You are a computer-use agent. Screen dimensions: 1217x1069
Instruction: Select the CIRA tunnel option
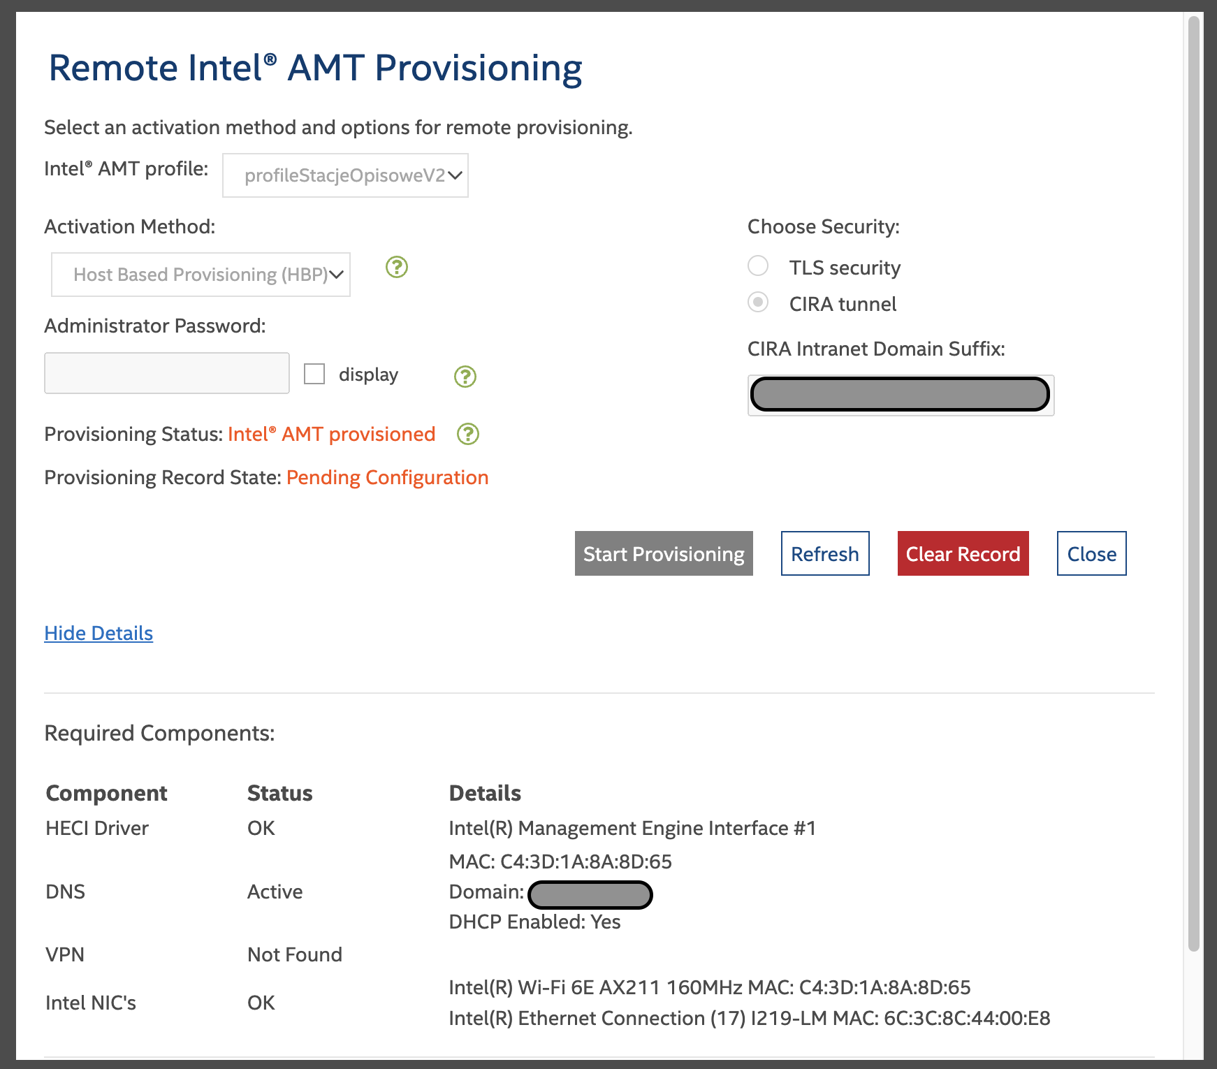pos(758,303)
